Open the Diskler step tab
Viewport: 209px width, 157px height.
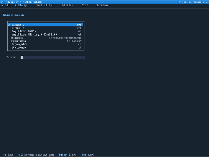pyautogui.click(x=67, y=5)
